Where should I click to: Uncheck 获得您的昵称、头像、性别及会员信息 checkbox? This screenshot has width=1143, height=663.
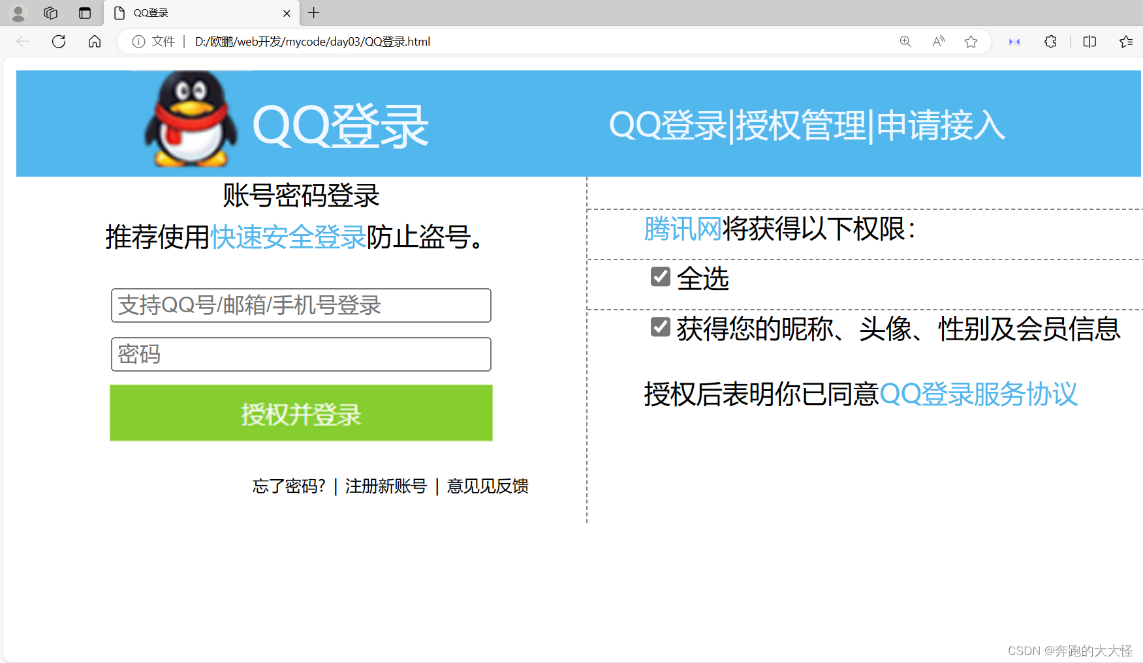[x=661, y=327]
